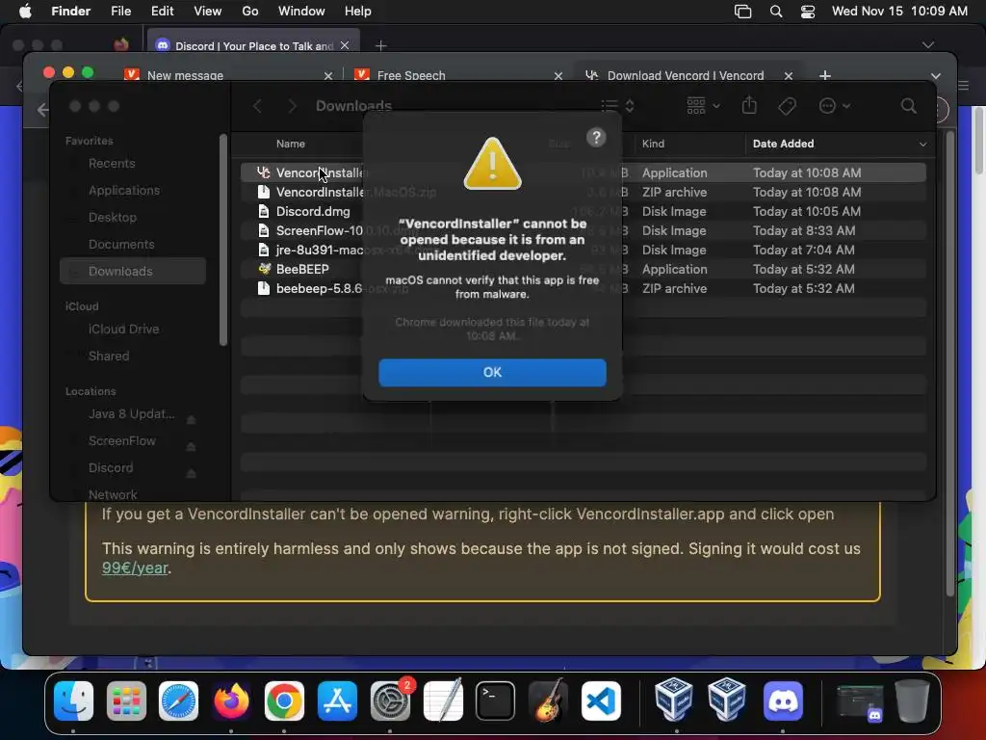986x740 pixels.
Task: Open Discord from the Dock
Action: [x=783, y=700]
